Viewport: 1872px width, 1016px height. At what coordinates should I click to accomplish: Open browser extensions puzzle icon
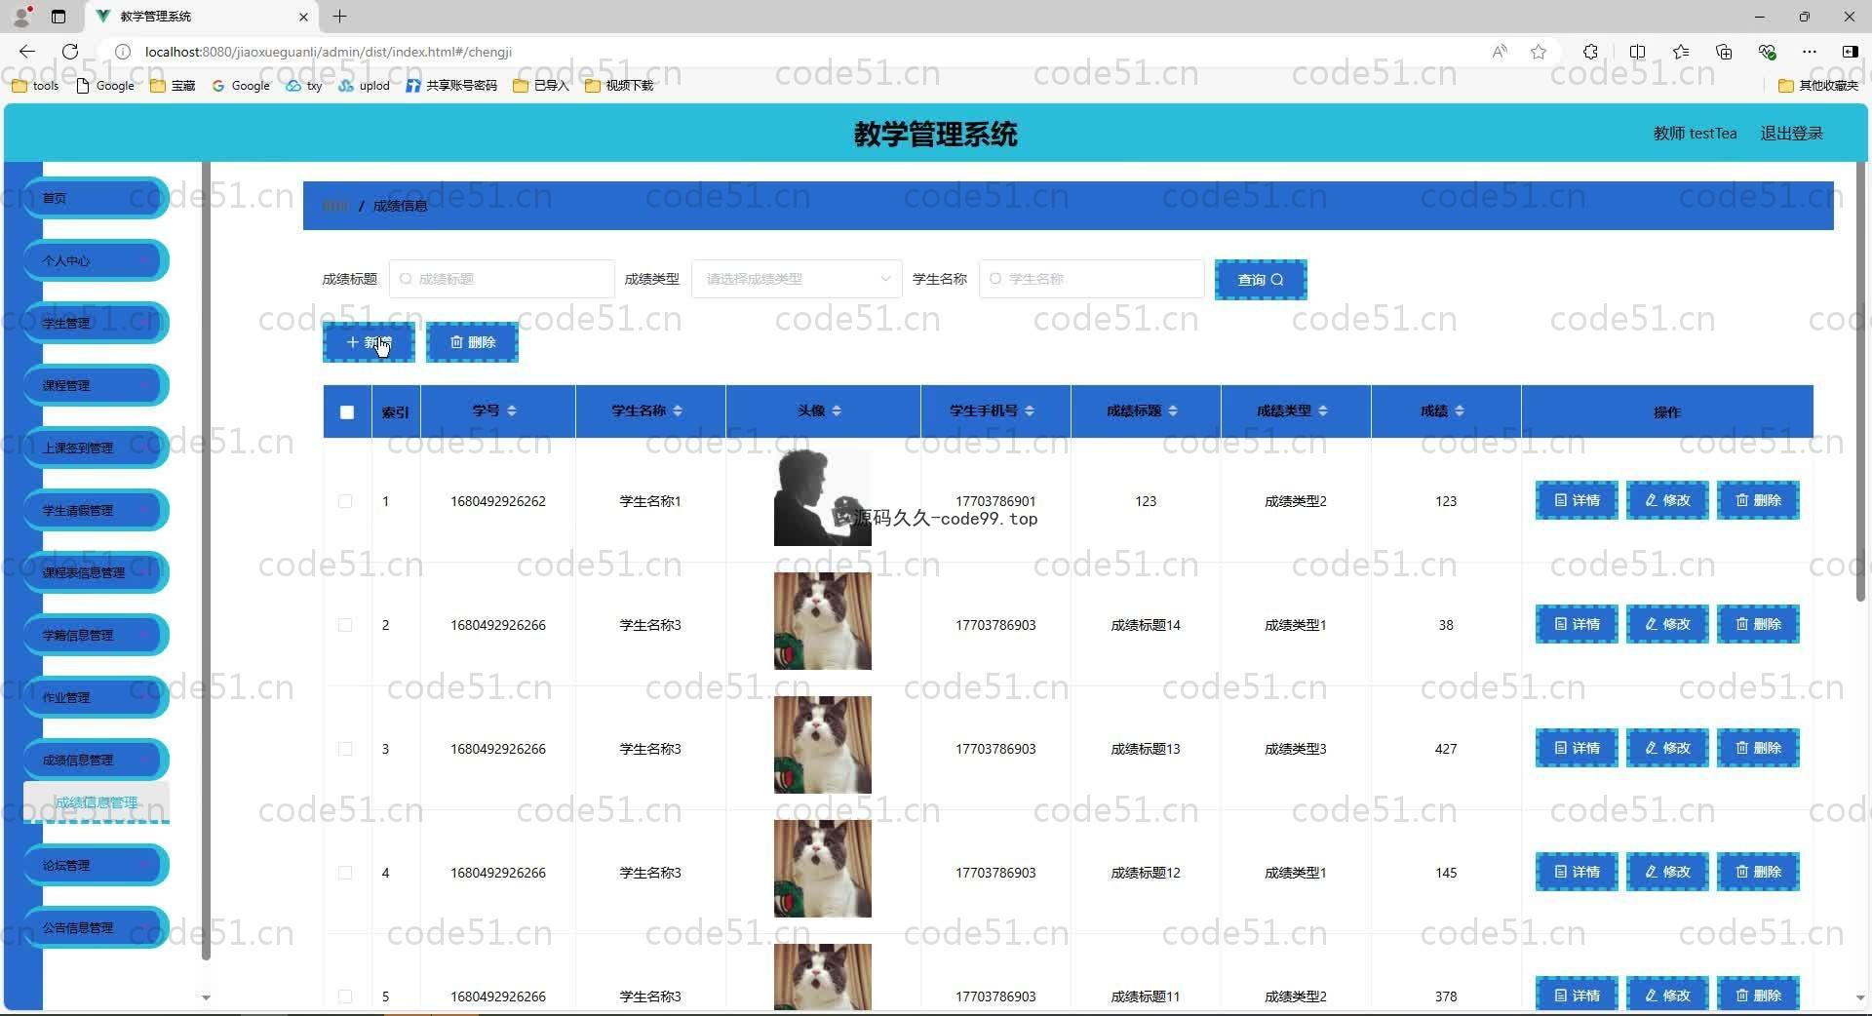click(1590, 52)
